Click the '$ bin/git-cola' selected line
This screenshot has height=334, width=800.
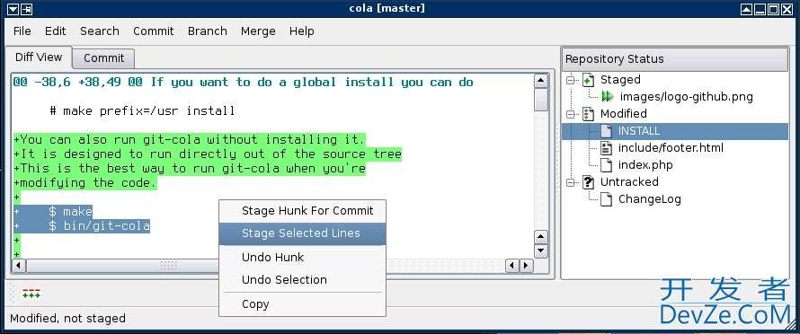pyautogui.click(x=82, y=226)
